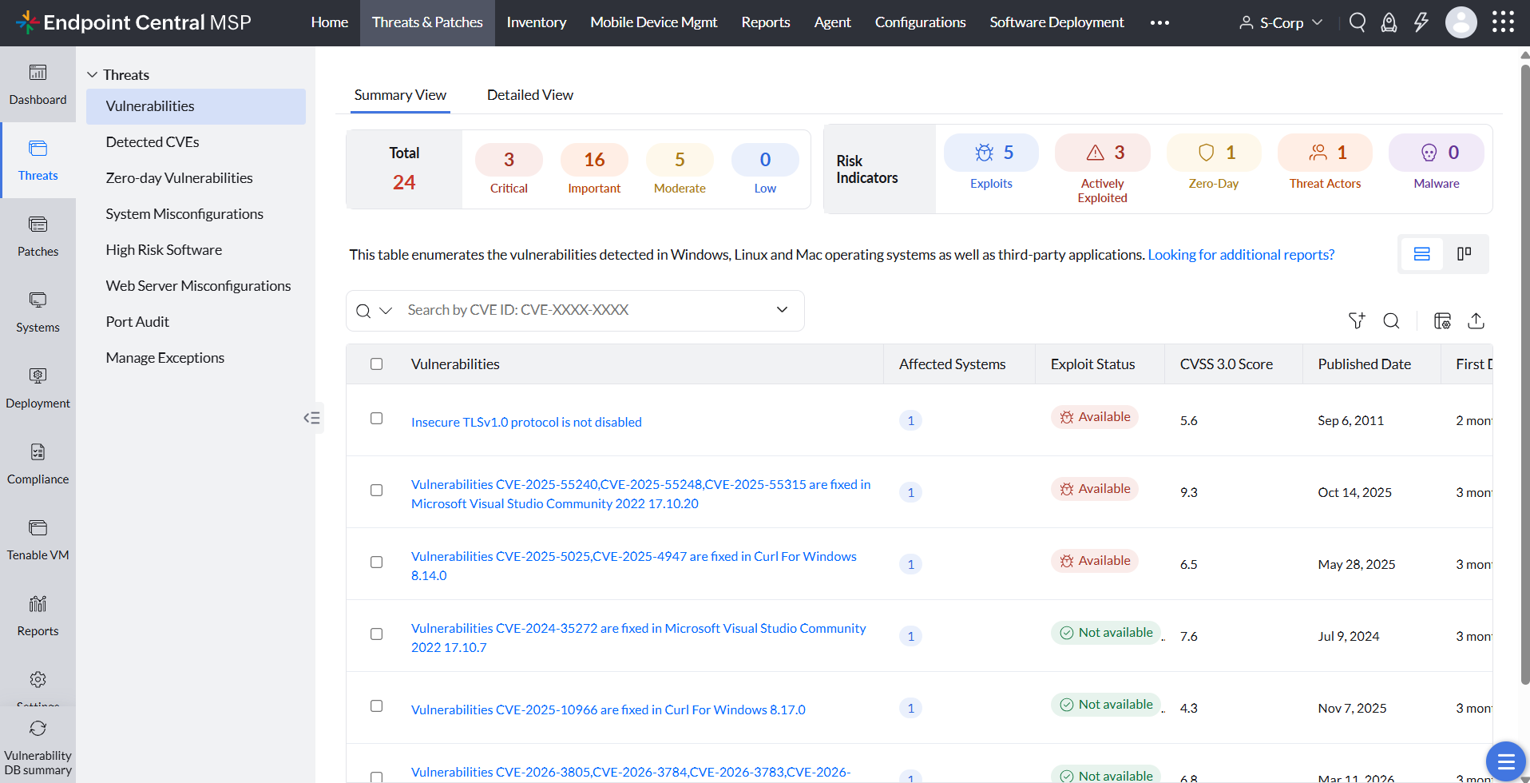Click the lightning quick actions icon
The image size is (1530, 783).
[1421, 22]
